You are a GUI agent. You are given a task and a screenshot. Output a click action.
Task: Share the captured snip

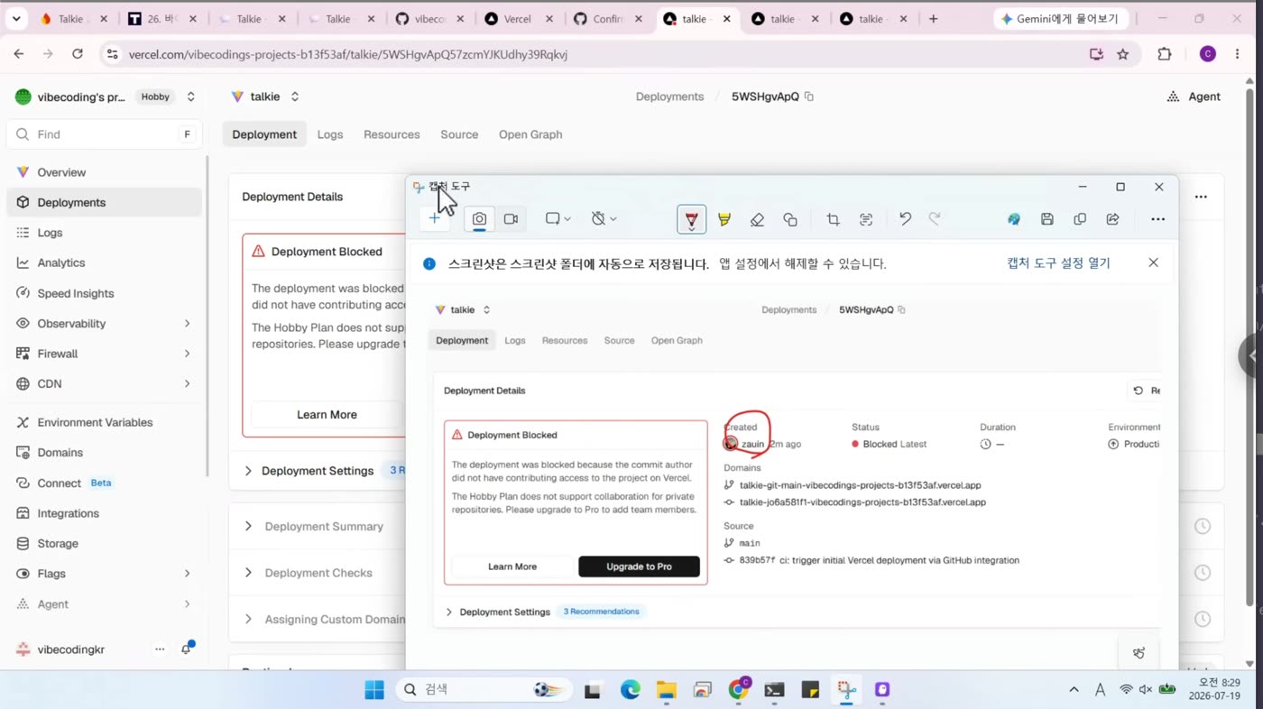tap(1113, 219)
